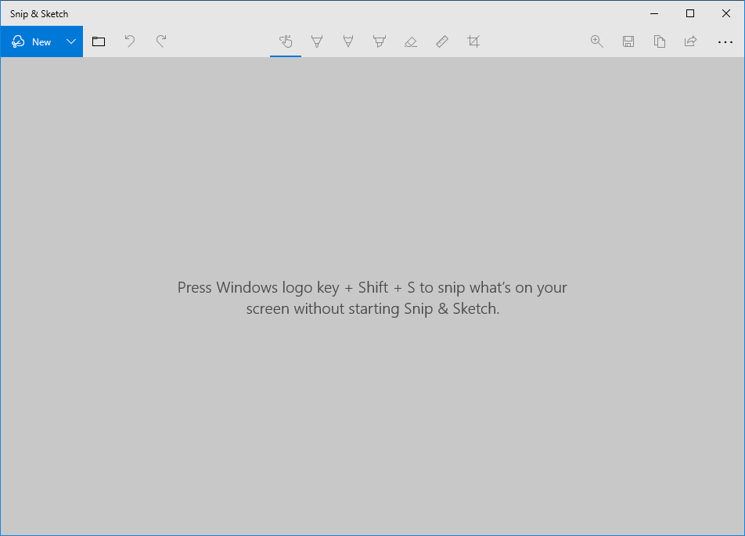Open a file with the folder icon
The width and height of the screenshot is (745, 536).
click(99, 41)
